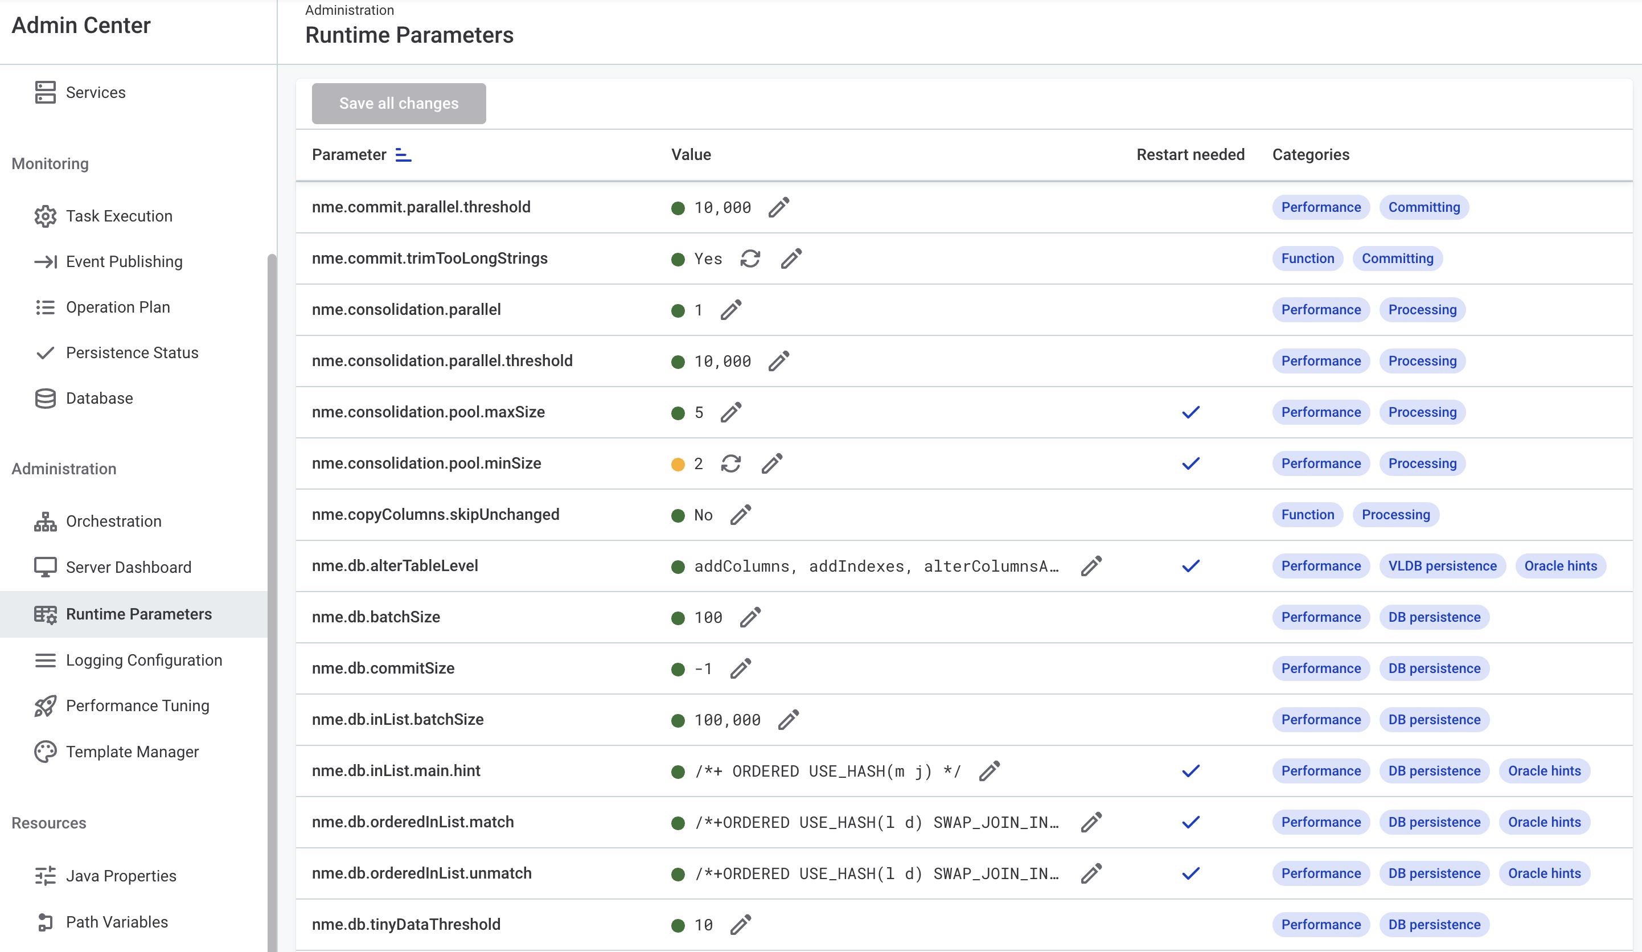Click restart checkmark for nme.consolidation.pool.maxSize
The height and width of the screenshot is (952, 1642).
(1191, 412)
